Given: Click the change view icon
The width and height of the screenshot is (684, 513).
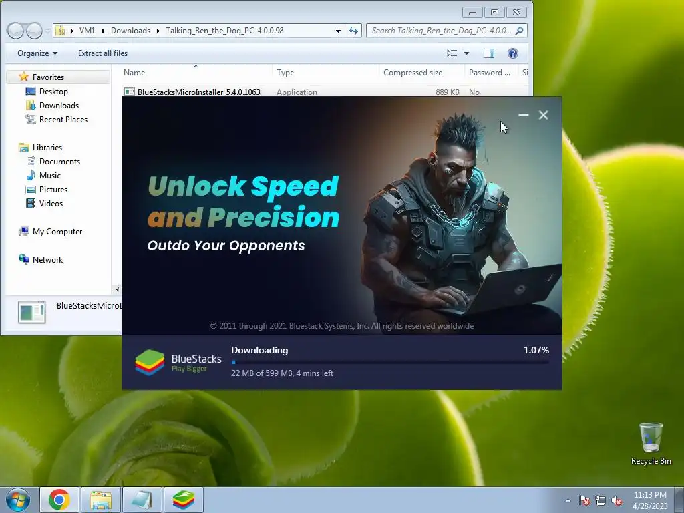Looking at the screenshot, I should (452, 53).
